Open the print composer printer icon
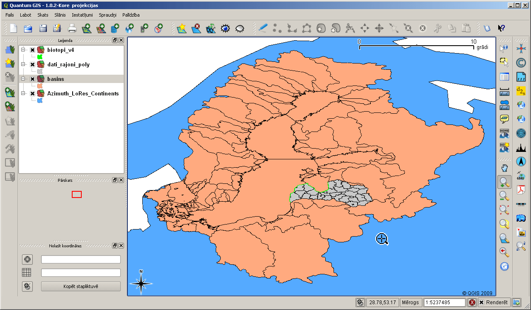Screen dimensions: 531x310 point(72,28)
